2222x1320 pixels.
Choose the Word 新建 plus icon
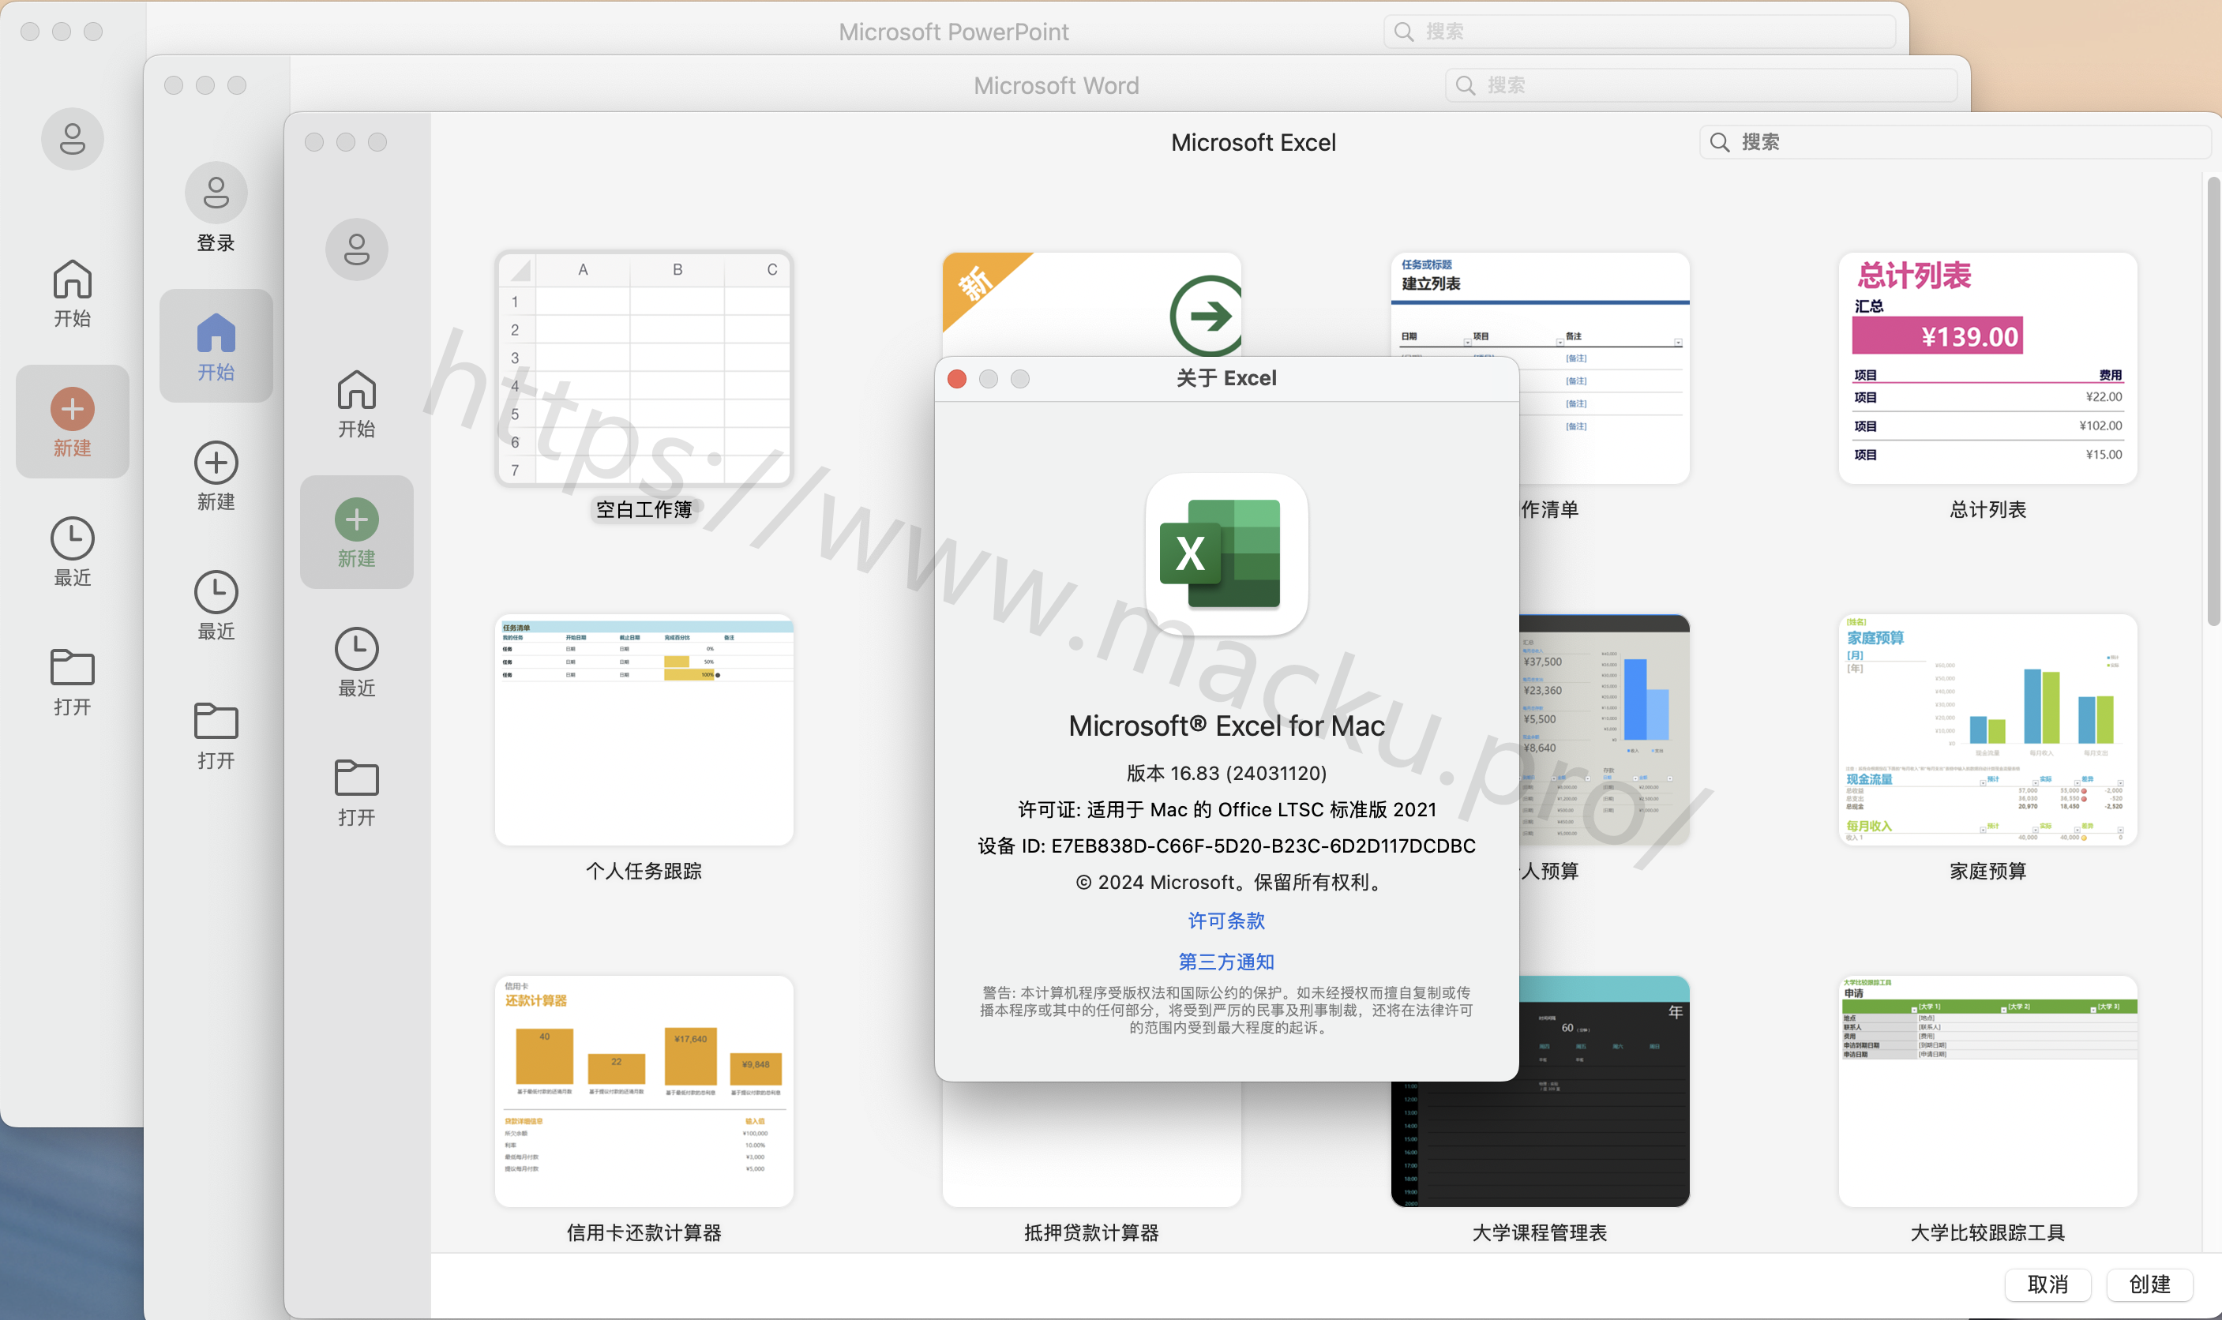click(x=216, y=463)
